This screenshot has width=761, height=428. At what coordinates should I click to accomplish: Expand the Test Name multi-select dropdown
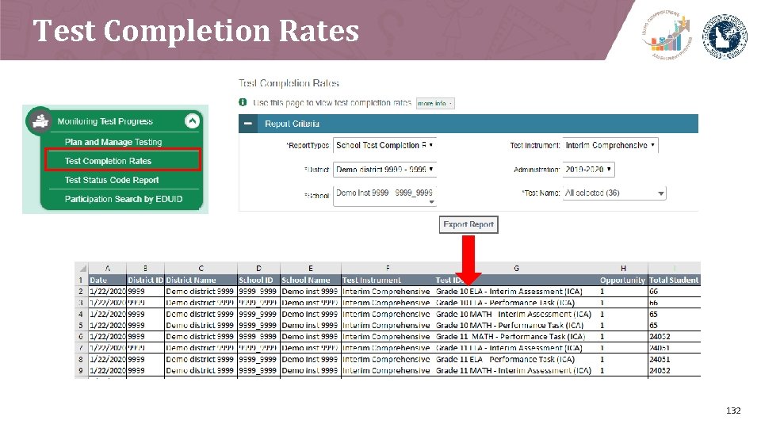point(614,193)
